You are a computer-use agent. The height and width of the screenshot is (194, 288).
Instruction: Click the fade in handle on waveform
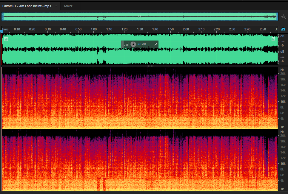click(6, 39)
